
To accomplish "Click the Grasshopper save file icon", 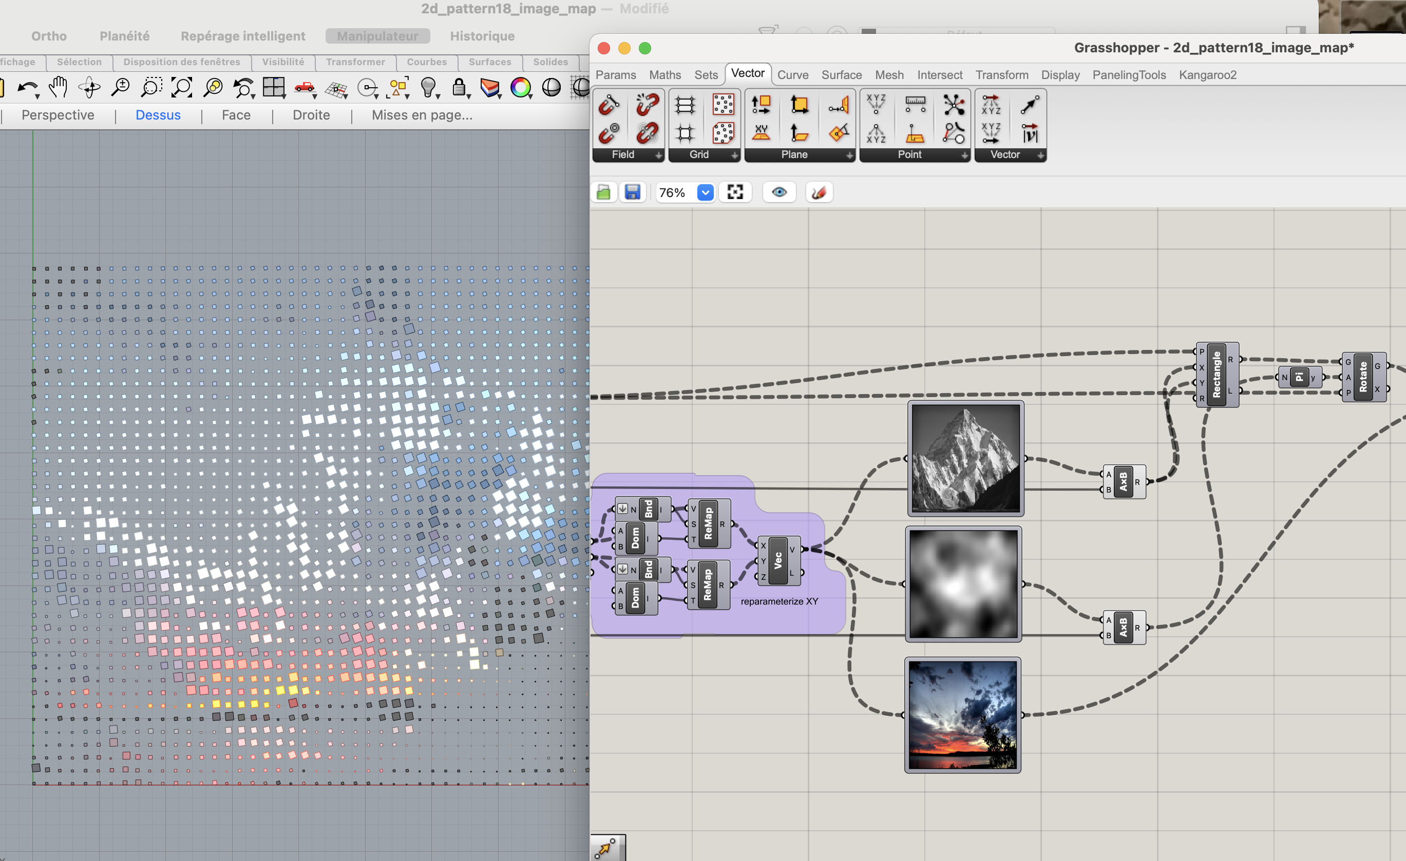I will click(632, 192).
